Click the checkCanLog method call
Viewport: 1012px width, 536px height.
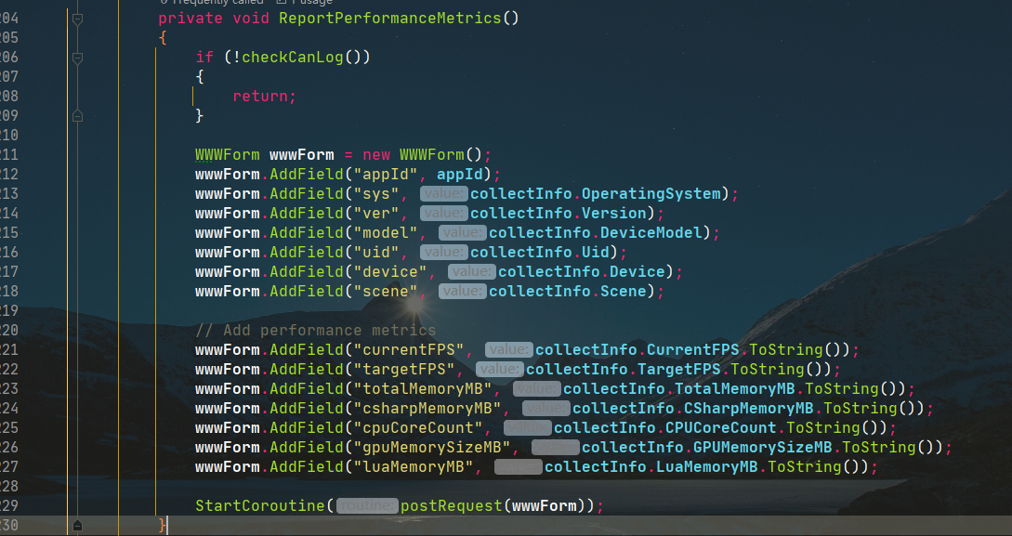tap(293, 57)
